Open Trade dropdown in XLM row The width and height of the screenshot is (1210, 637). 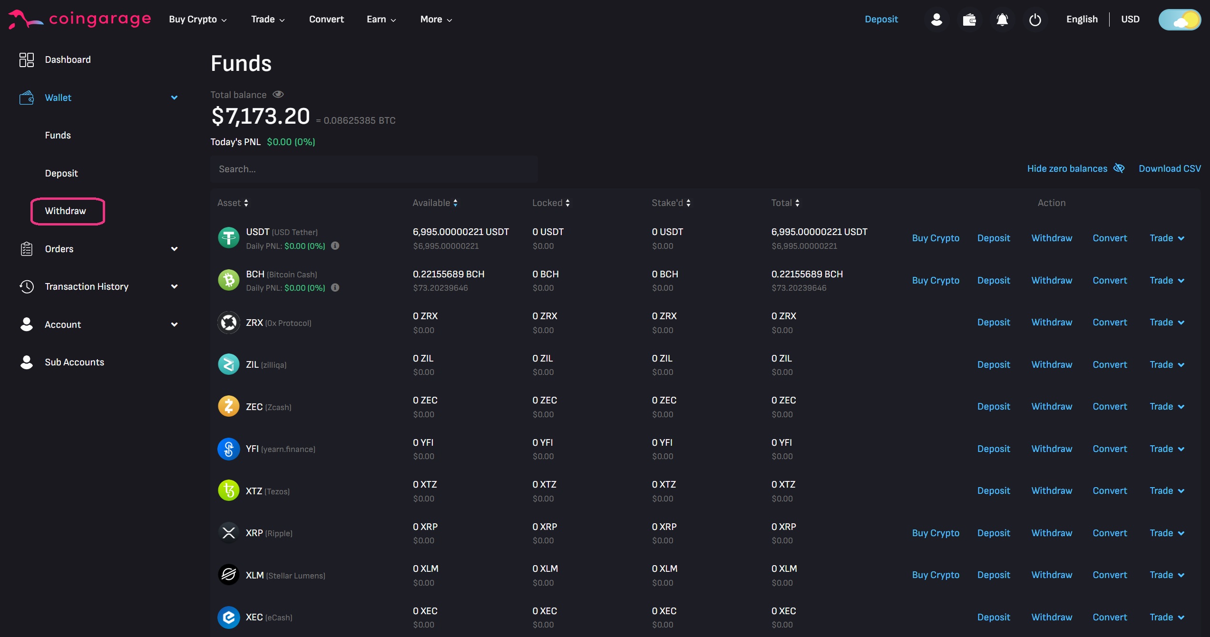pyautogui.click(x=1167, y=575)
